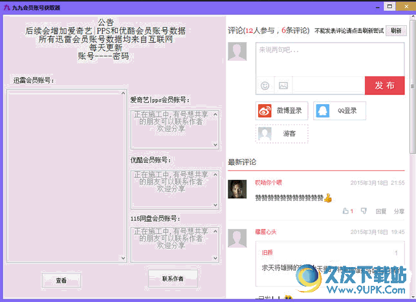Click the Weibo logo icon
Image resolution: width=416 pixels, height=302 pixels.
pos(265,111)
